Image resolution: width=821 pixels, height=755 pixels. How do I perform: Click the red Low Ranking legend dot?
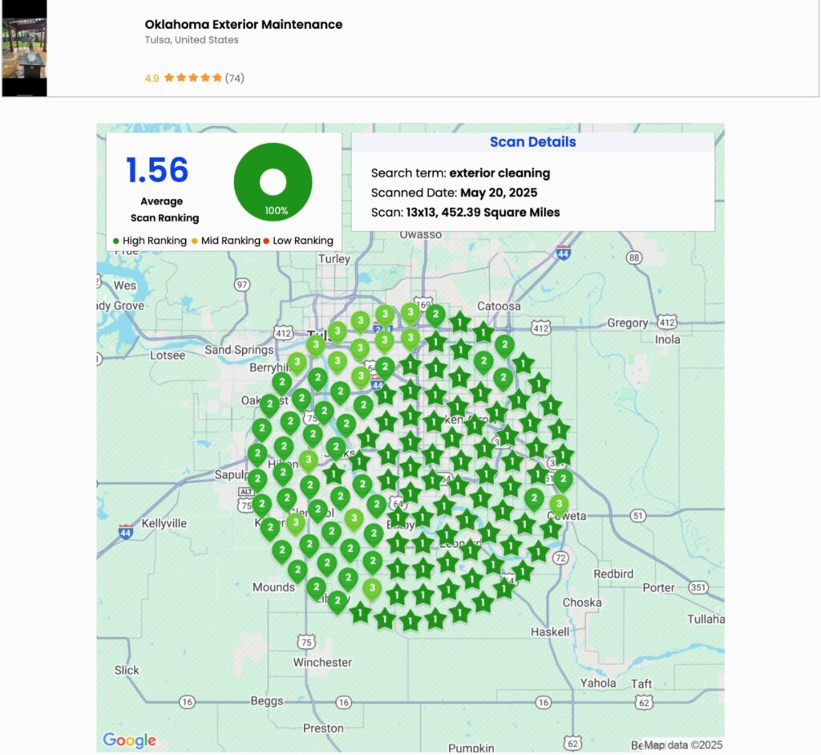tap(266, 241)
